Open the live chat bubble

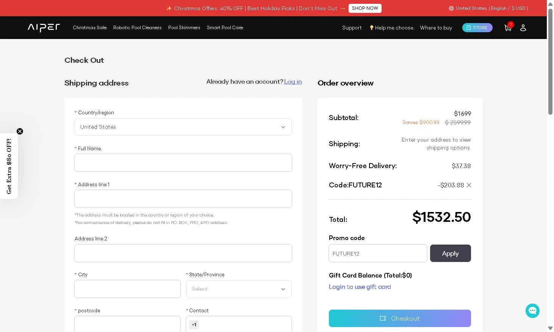click(532, 311)
